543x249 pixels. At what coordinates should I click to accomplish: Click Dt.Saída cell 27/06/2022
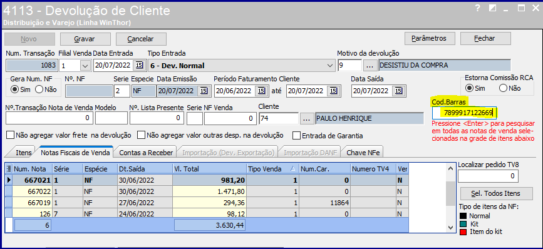tap(145, 202)
